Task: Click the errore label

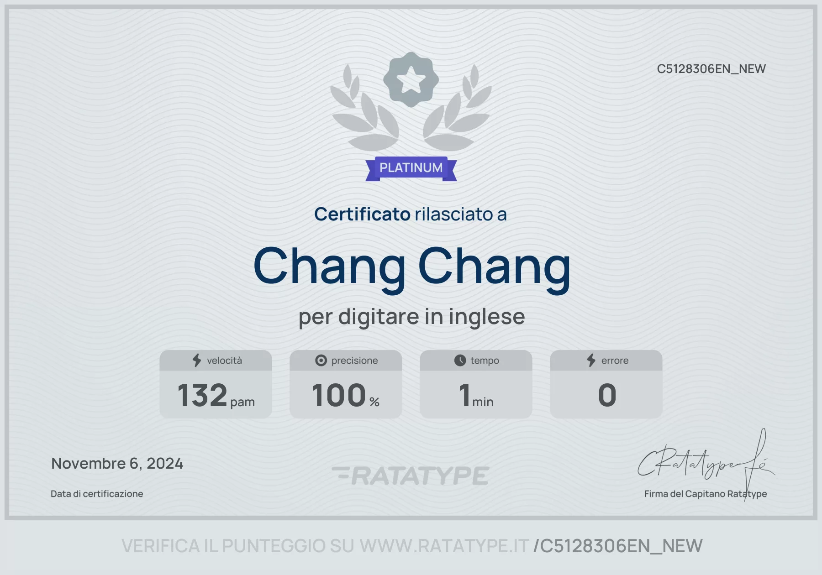Action: click(615, 361)
